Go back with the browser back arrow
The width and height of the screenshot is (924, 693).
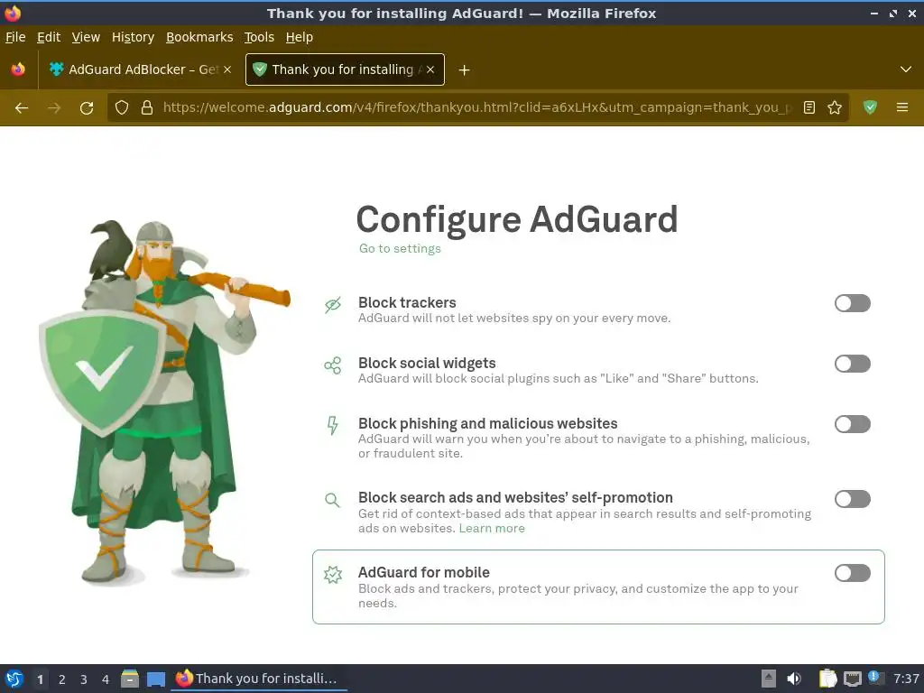coord(22,108)
